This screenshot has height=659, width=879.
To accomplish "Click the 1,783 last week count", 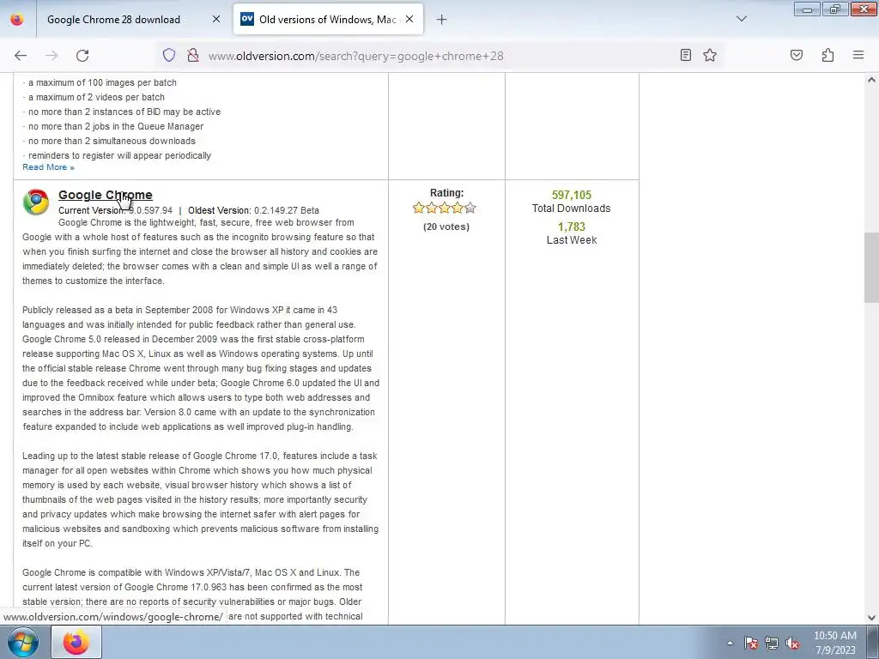I will pos(571,227).
